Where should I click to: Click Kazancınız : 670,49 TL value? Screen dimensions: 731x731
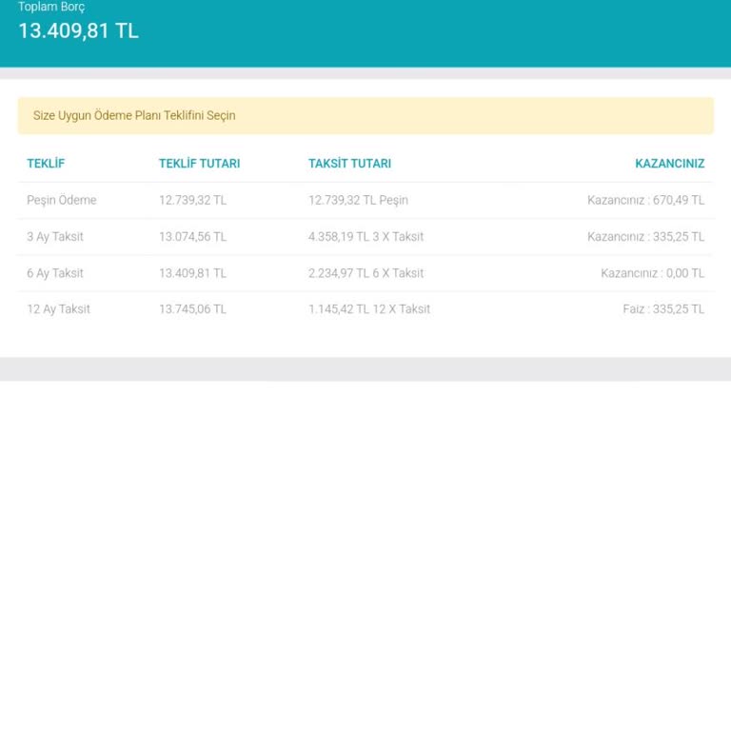coord(645,201)
